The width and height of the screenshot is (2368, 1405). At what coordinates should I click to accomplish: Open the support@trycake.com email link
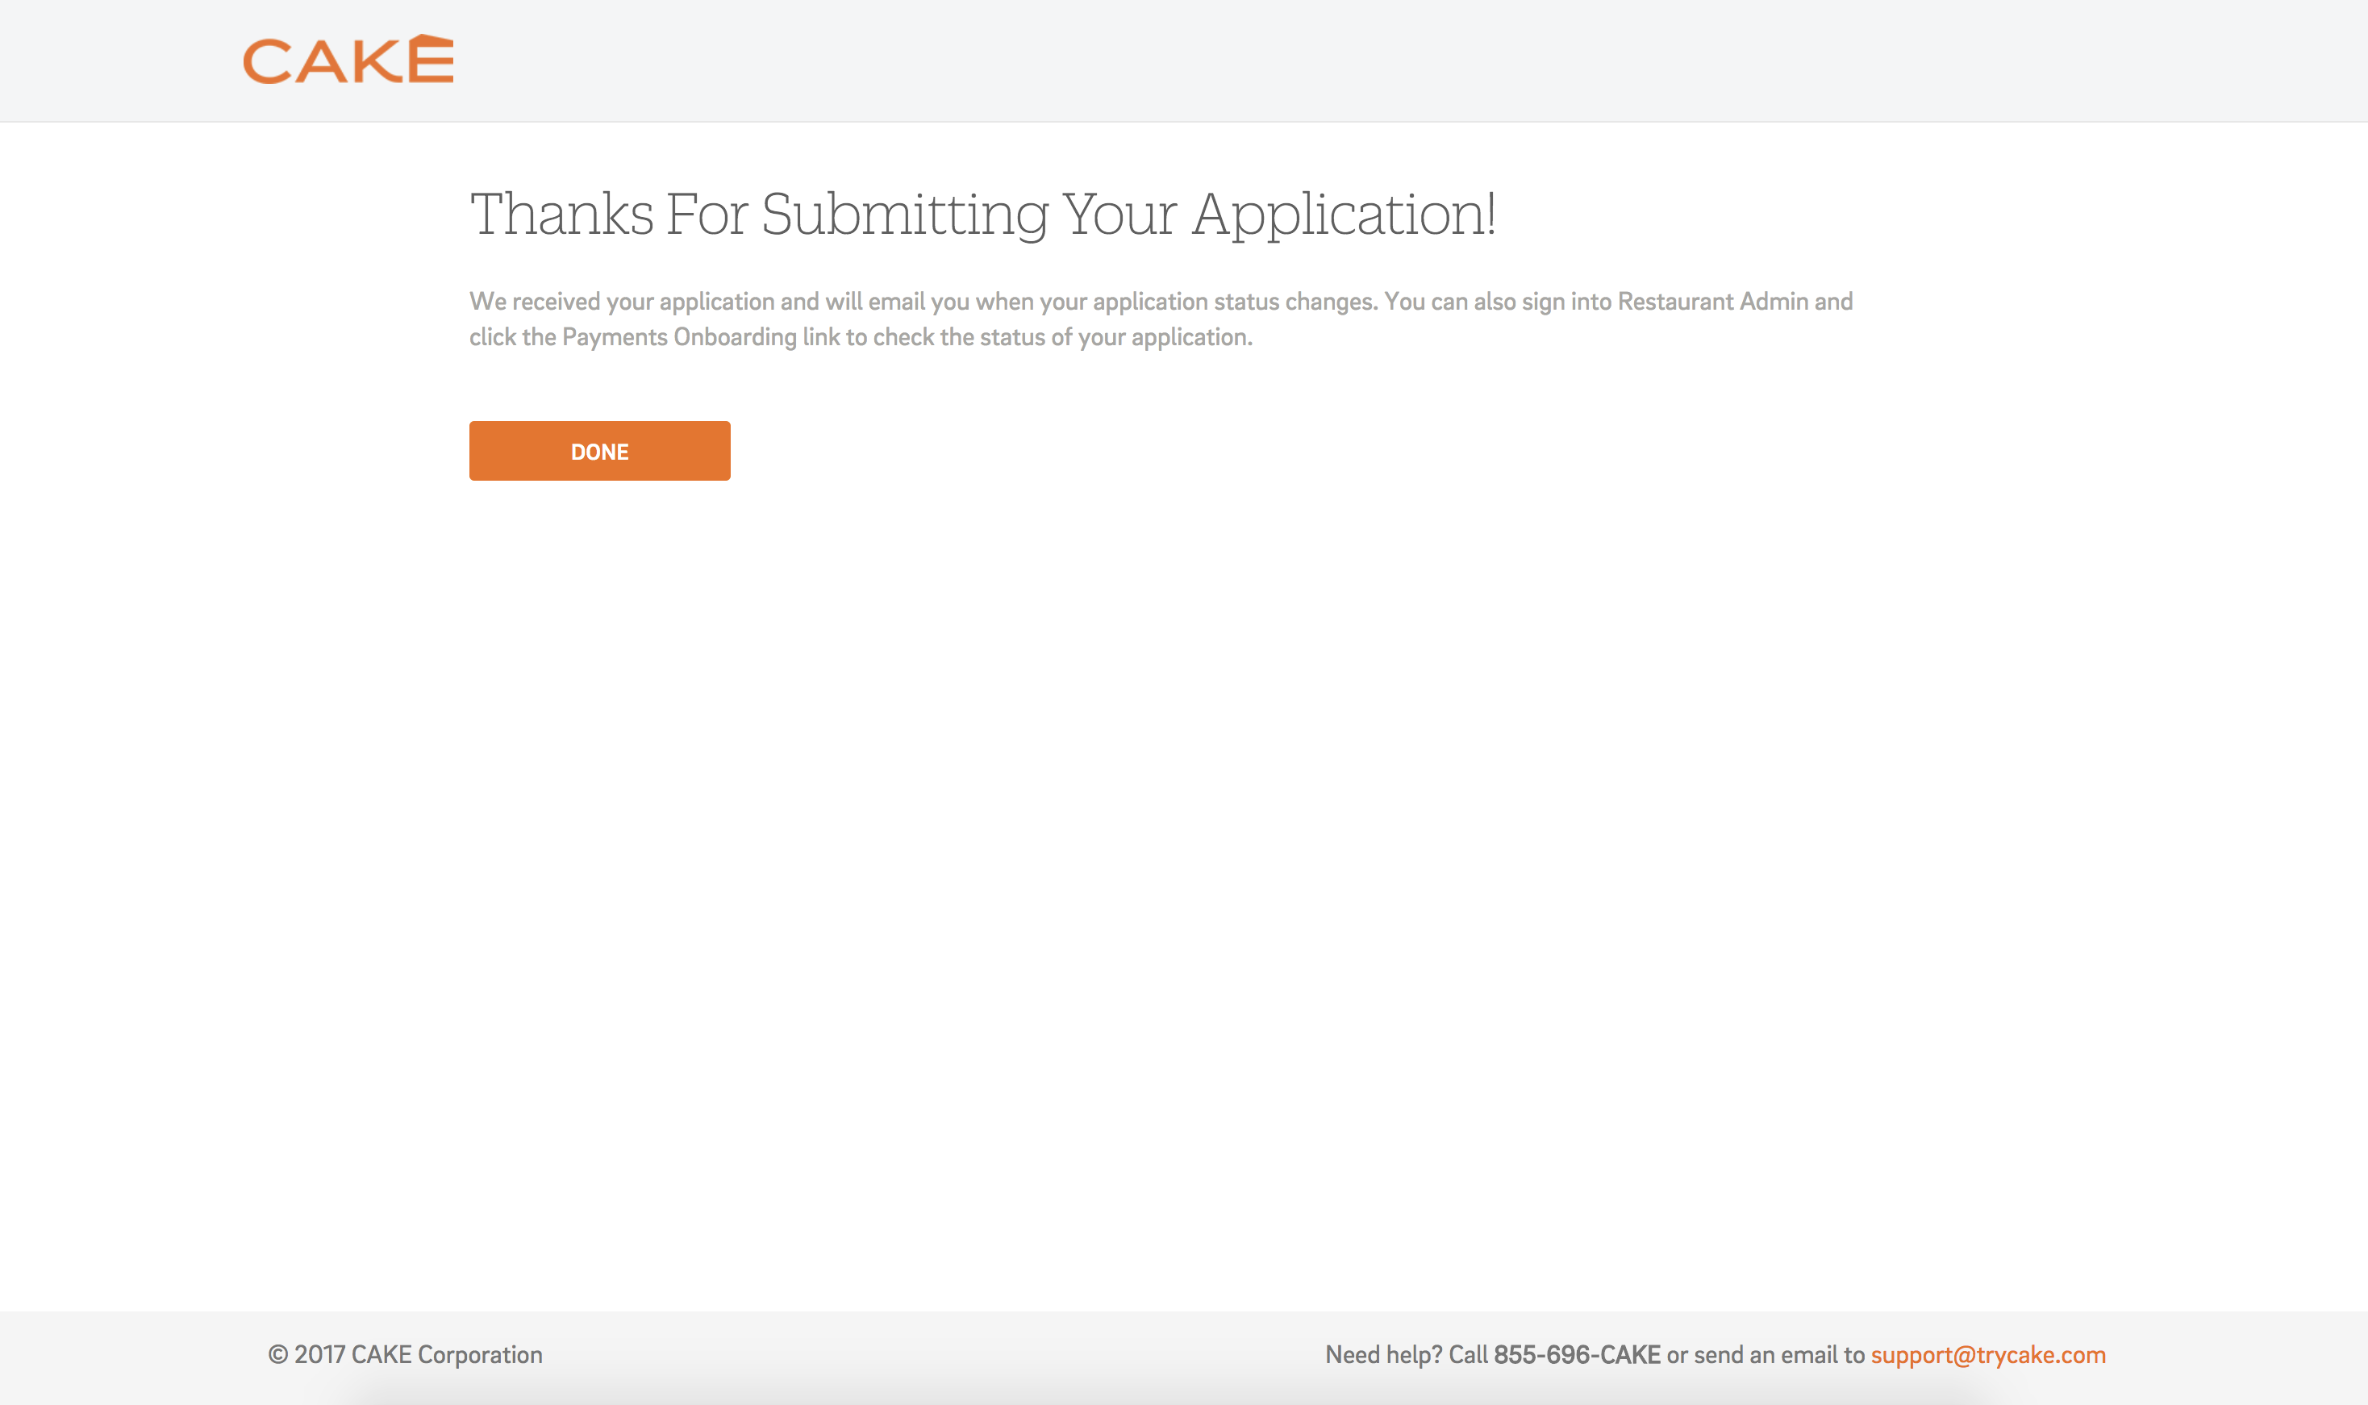click(x=1987, y=1355)
